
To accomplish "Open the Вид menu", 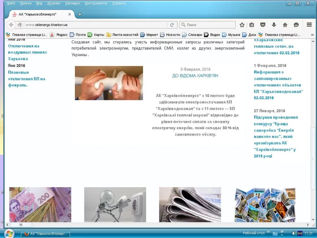I will 39,3.
